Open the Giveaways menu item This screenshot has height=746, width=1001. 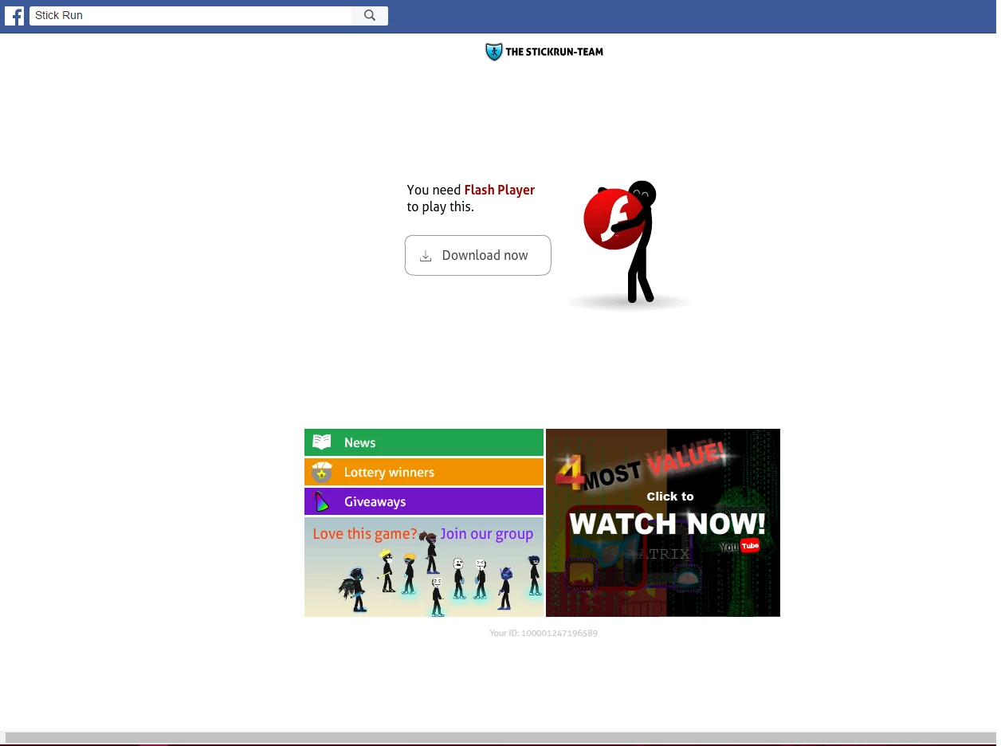pyautogui.click(x=424, y=501)
